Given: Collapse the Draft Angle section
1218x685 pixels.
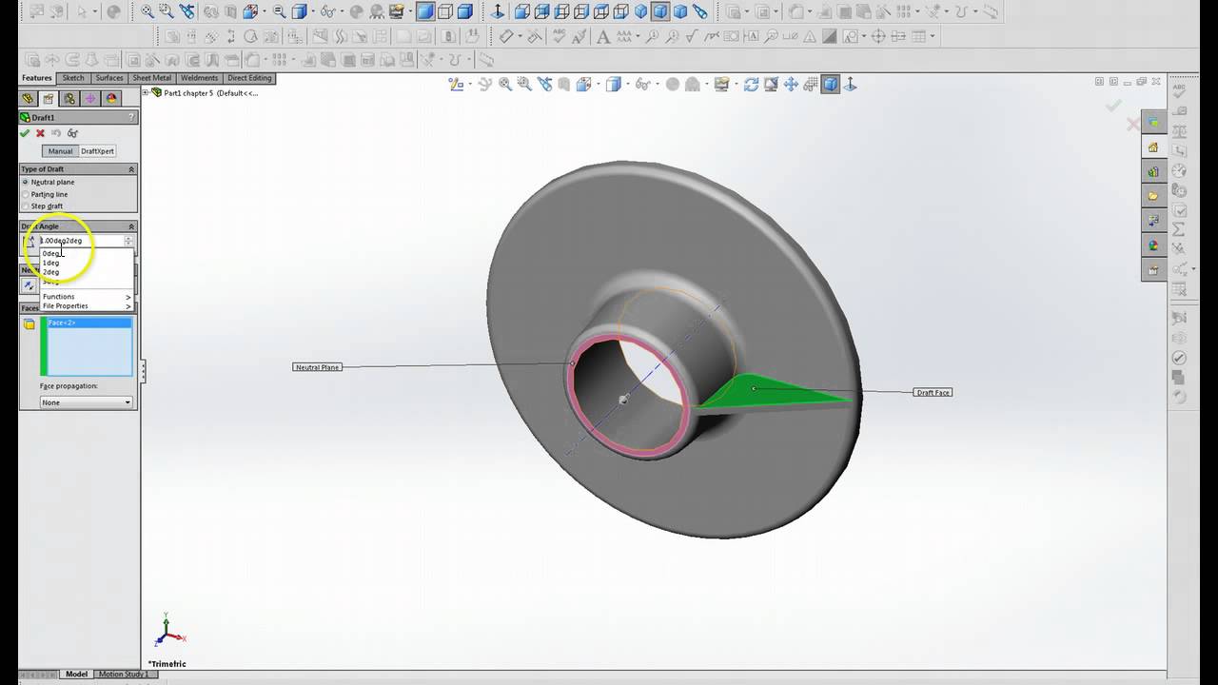Looking at the screenshot, I should point(132,226).
